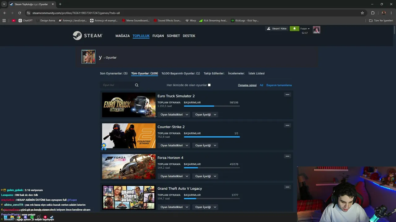Open the YouTube bookmark icon

pos(14,21)
